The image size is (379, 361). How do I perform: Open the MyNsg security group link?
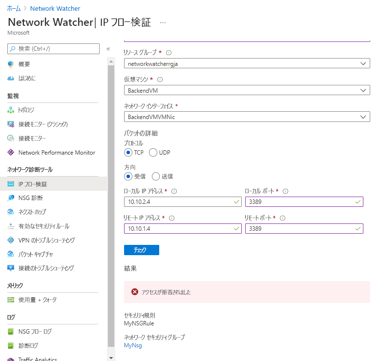coord(133,345)
